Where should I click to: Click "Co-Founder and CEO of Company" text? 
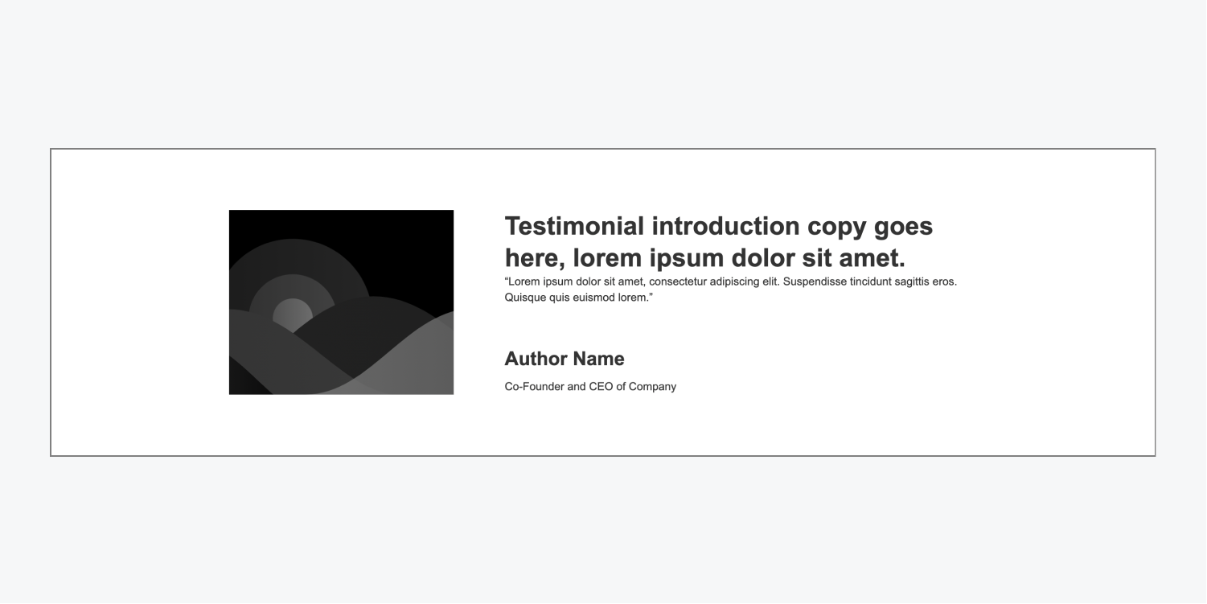[x=590, y=387]
